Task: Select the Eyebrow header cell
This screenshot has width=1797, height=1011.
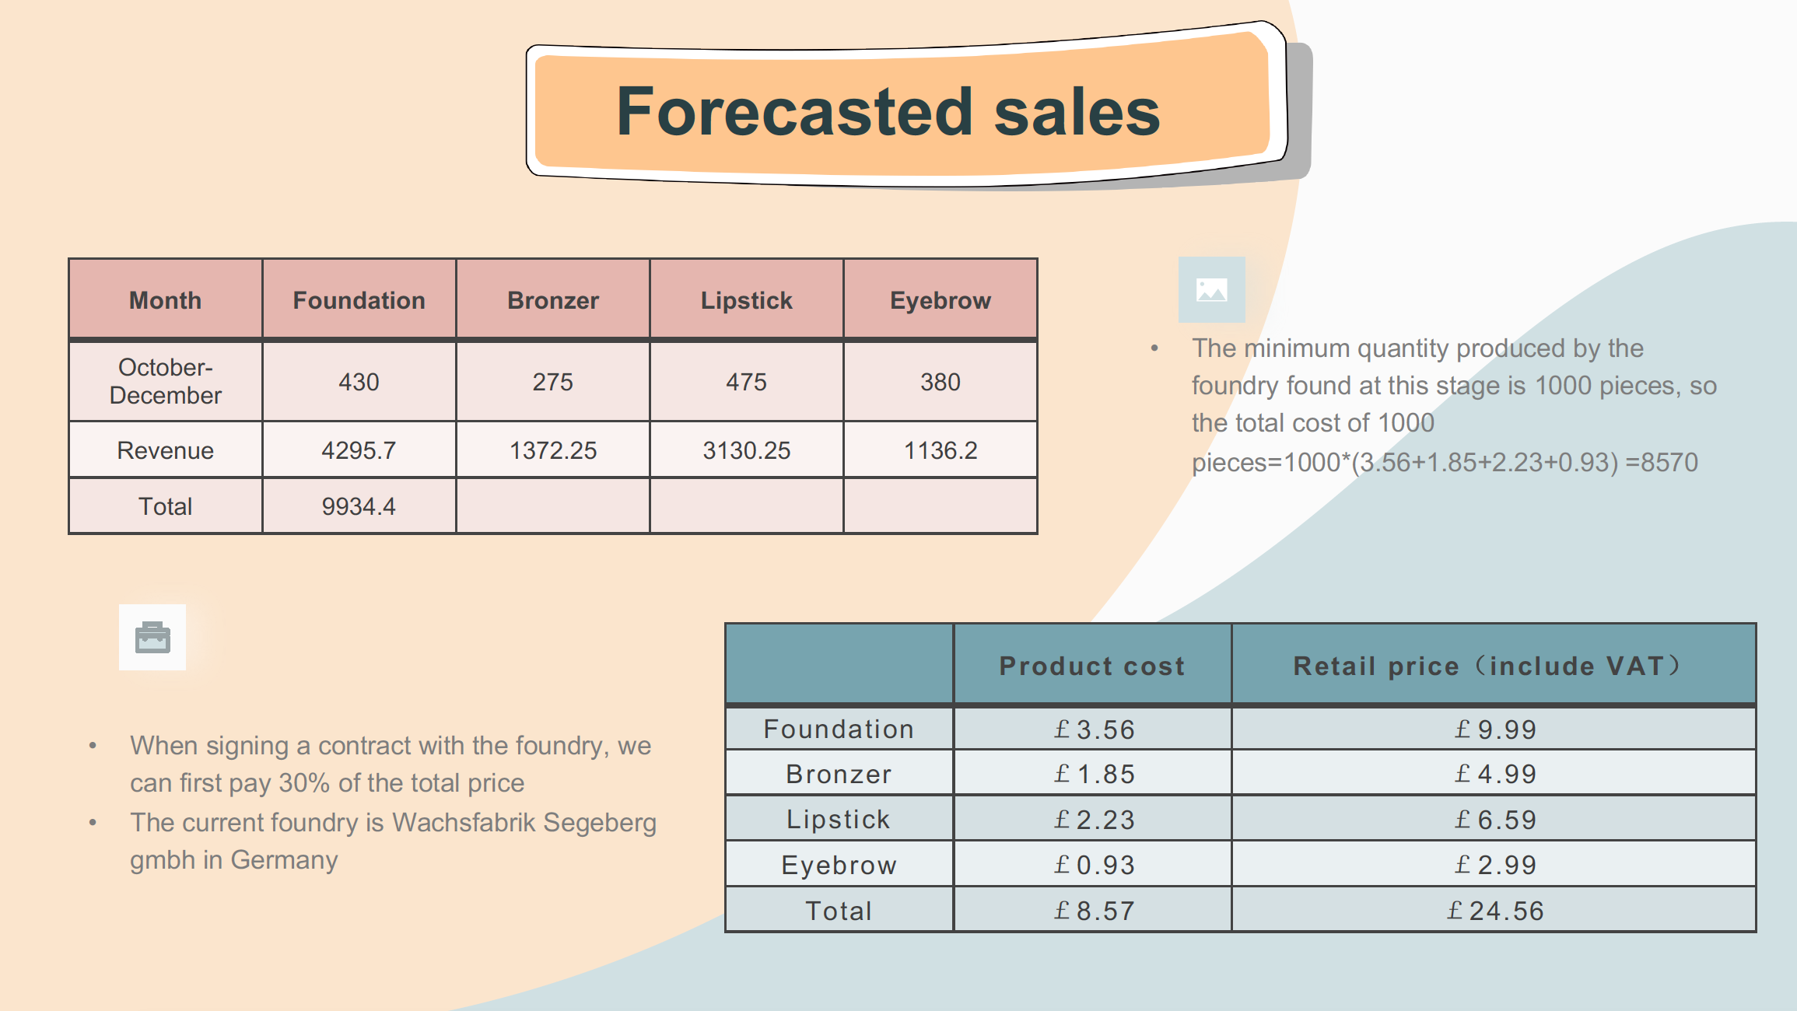Action: click(941, 299)
